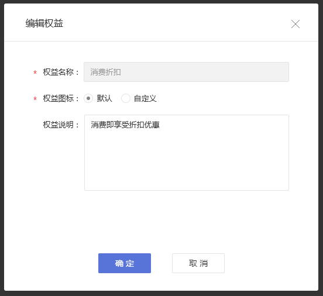Click the 自定义 label text
Image resolution: width=323 pixels, height=296 pixels.
pos(145,98)
